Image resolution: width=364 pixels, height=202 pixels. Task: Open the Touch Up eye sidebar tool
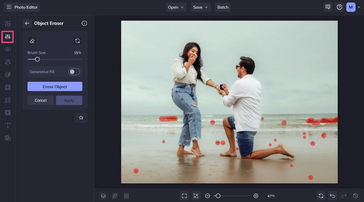[8, 49]
